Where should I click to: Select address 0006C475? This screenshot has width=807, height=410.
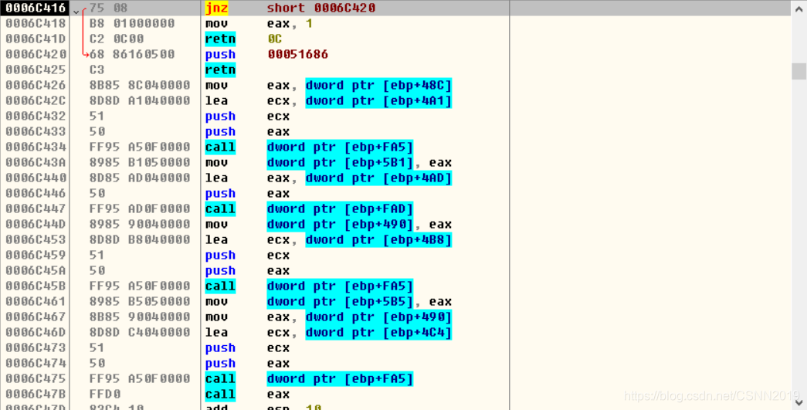click(36, 378)
